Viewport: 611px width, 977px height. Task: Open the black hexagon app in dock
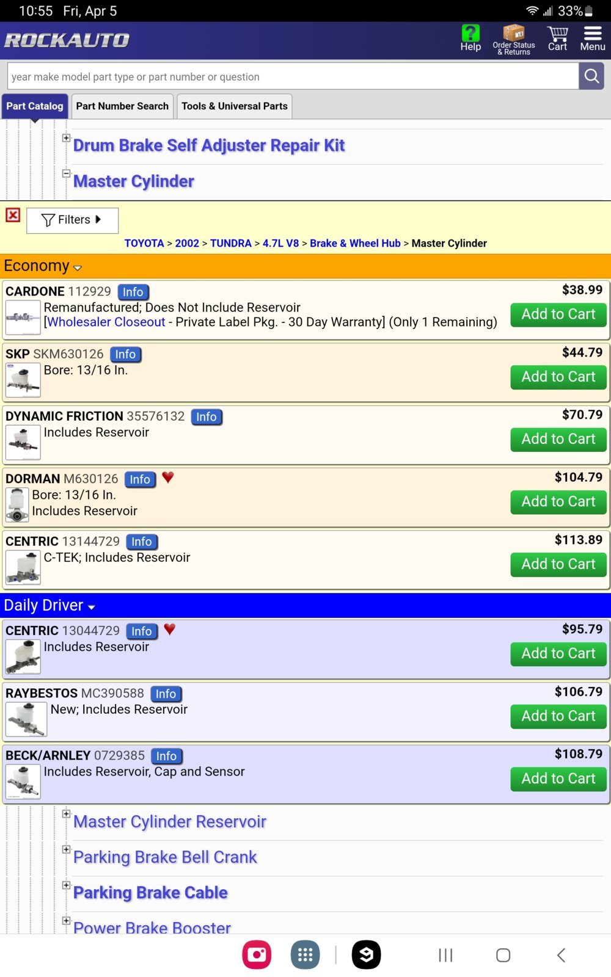click(x=367, y=954)
